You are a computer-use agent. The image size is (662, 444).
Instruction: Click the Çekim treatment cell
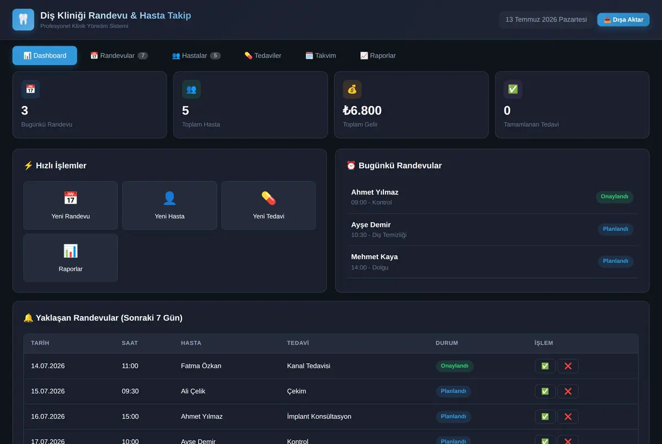297,391
